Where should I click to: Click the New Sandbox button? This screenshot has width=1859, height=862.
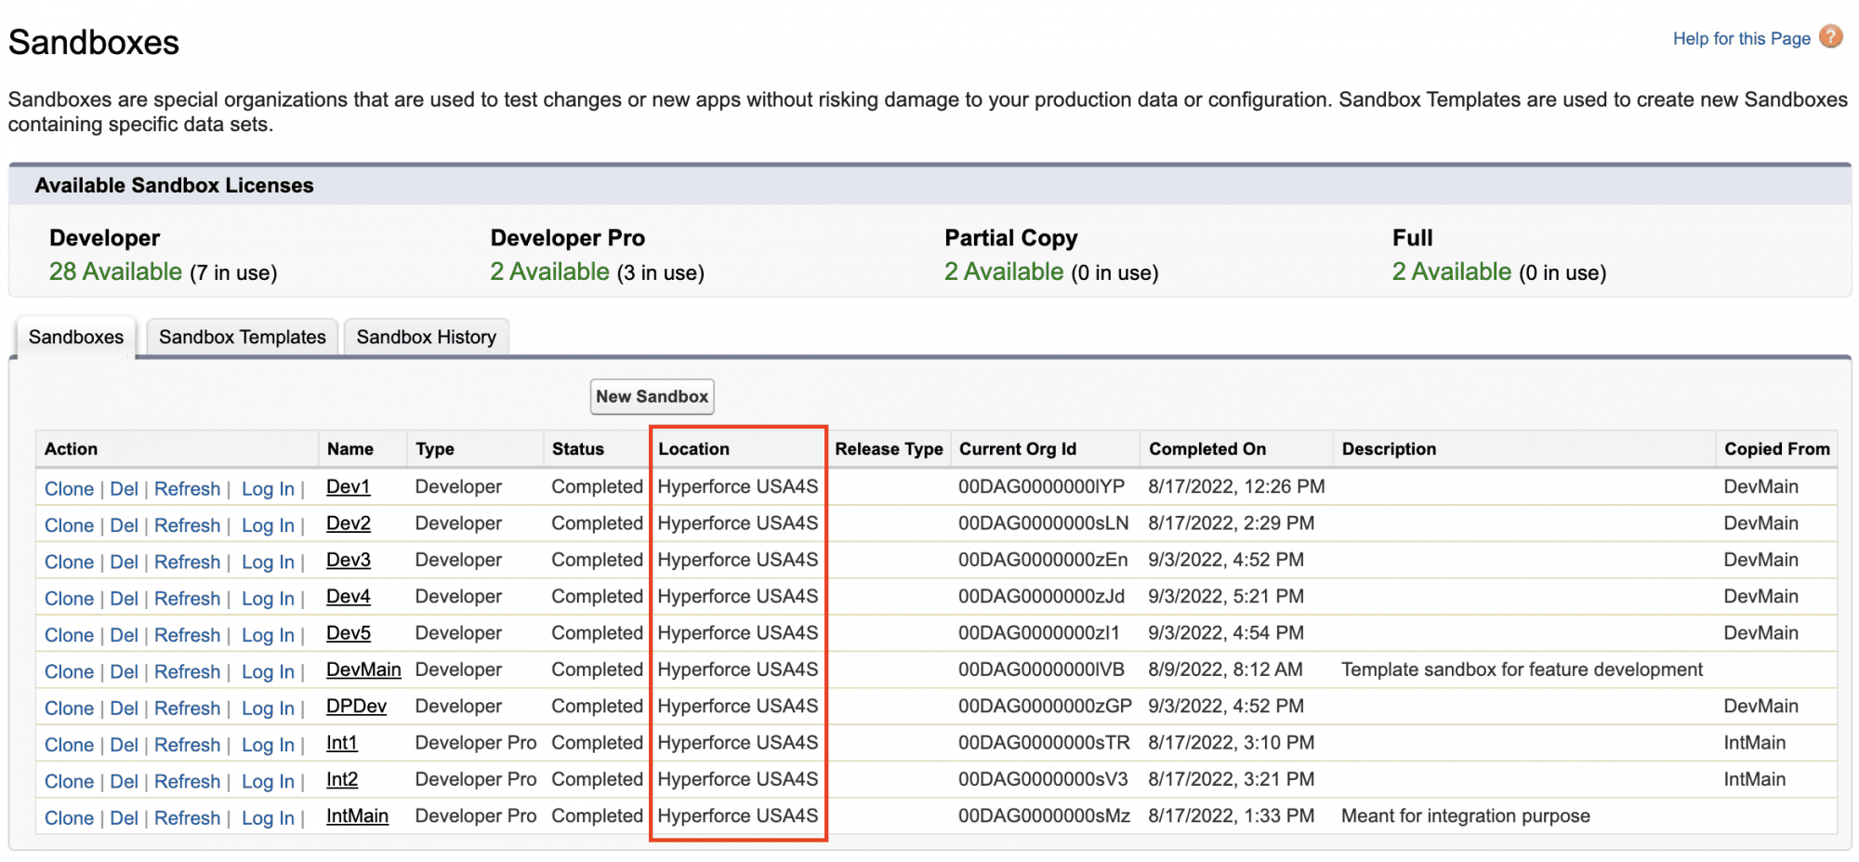(x=652, y=396)
